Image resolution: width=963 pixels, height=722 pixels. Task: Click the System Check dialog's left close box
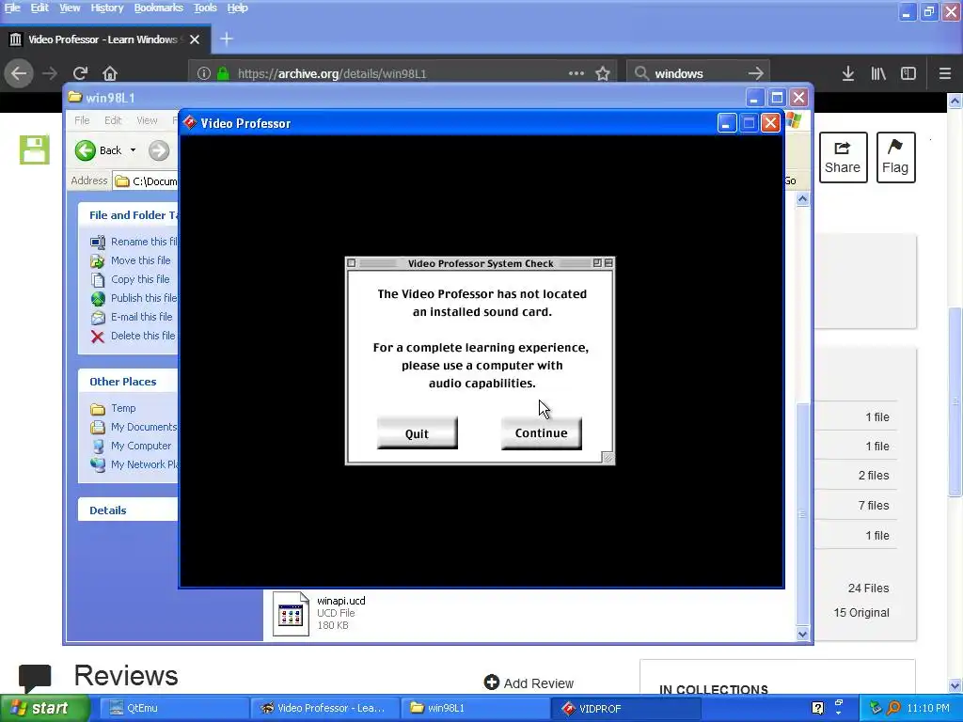[352, 263]
